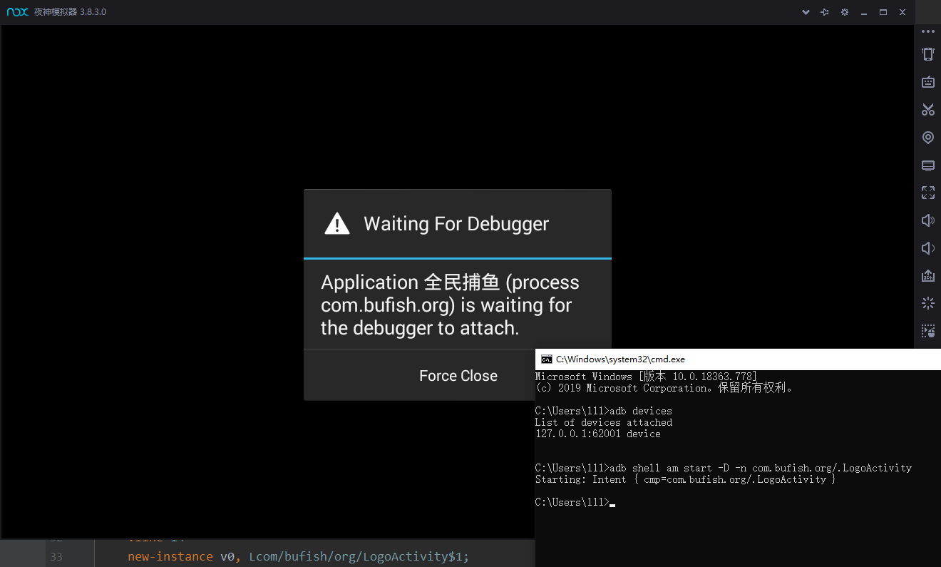
Task: Click the loading-spinner icon in Nox sidebar
Action: point(927,303)
